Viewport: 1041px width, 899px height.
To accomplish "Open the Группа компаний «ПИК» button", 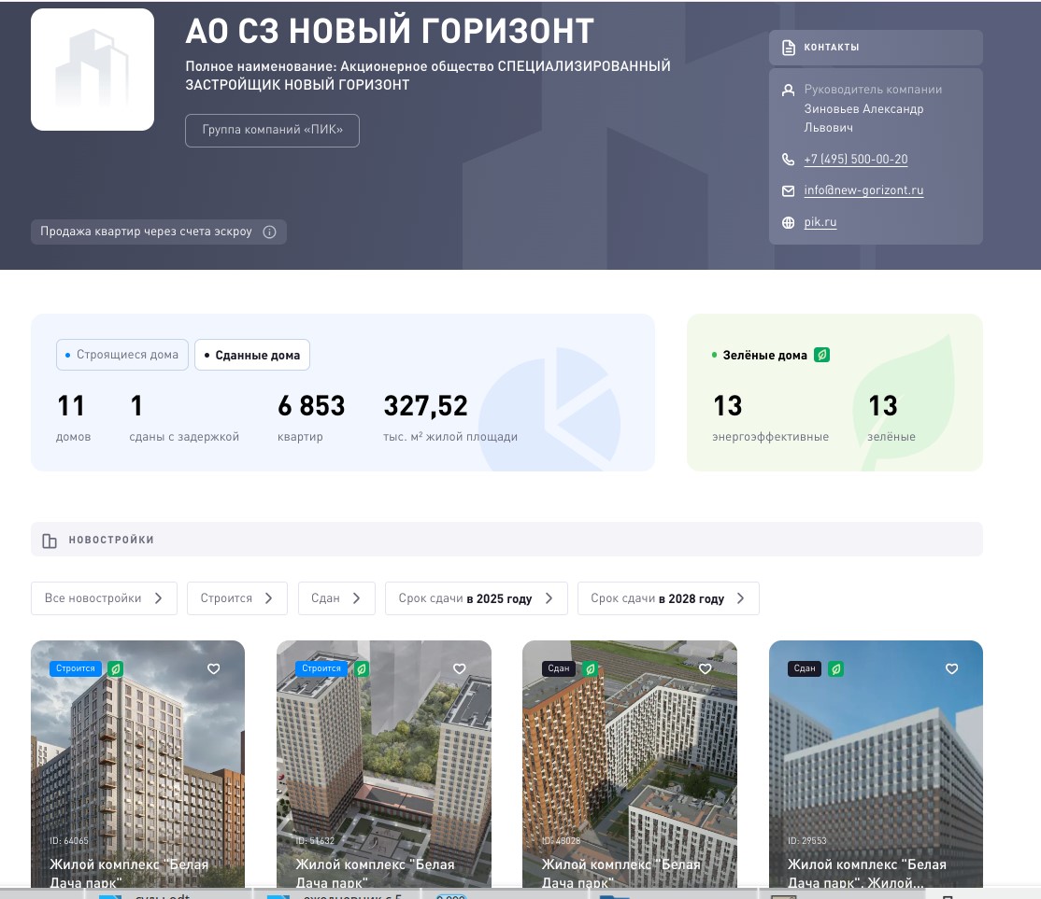I will (x=272, y=130).
